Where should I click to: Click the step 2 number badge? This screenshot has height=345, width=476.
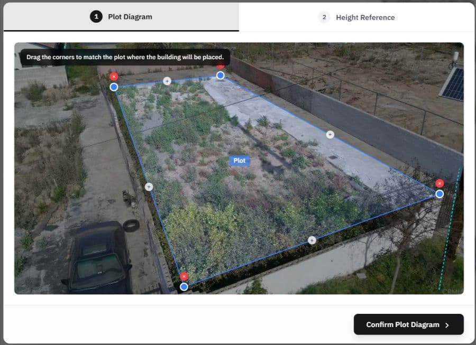coord(324,17)
